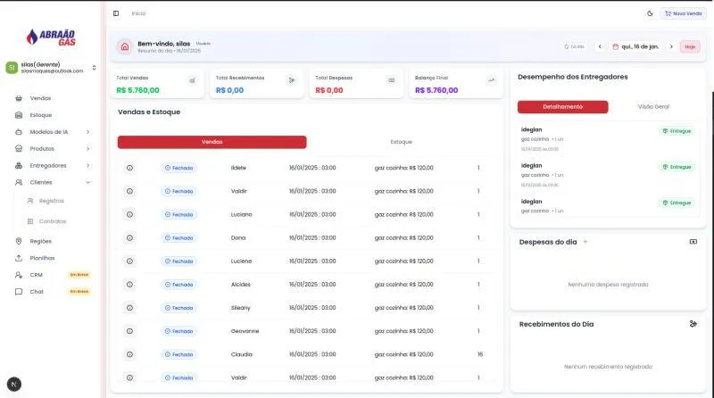
Task: Open Contratos under Clientes
Action: pyautogui.click(x=52, y=221)
